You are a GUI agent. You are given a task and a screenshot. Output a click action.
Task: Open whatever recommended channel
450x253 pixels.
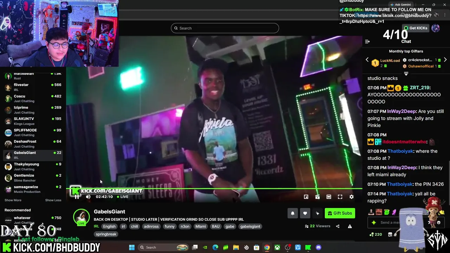click(33, 220)
